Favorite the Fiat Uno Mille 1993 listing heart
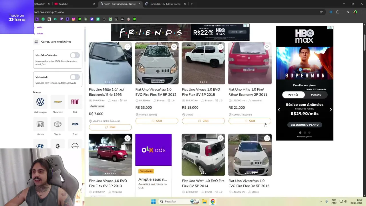This screenshot has width=366, height=206. 128,47
